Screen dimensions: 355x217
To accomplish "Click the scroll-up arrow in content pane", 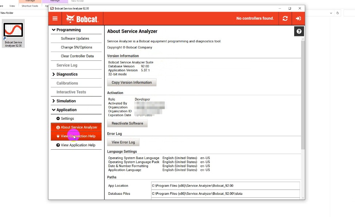I will 303,39.
